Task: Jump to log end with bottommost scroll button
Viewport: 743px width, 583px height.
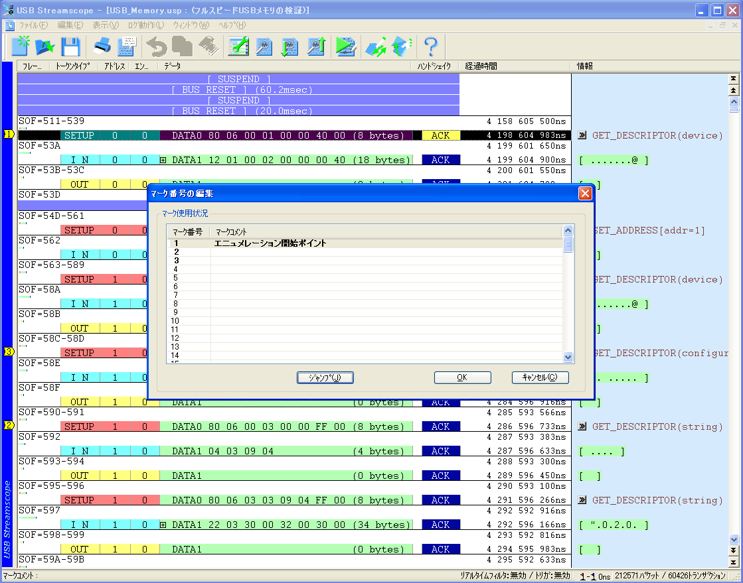Action: (x=734, y=562)
